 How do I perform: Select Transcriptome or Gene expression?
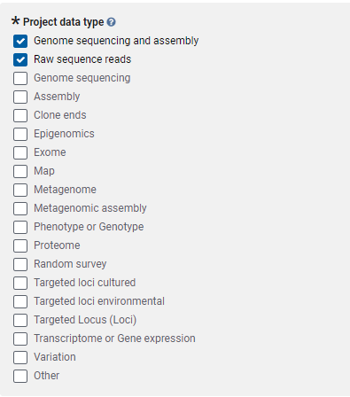[x=20, y=339]
